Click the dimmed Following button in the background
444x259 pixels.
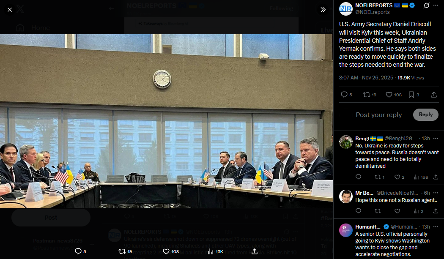(281, 8)
